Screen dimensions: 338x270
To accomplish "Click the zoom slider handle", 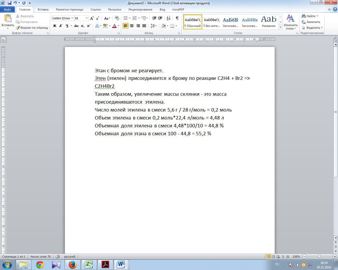I will (320, 257).
